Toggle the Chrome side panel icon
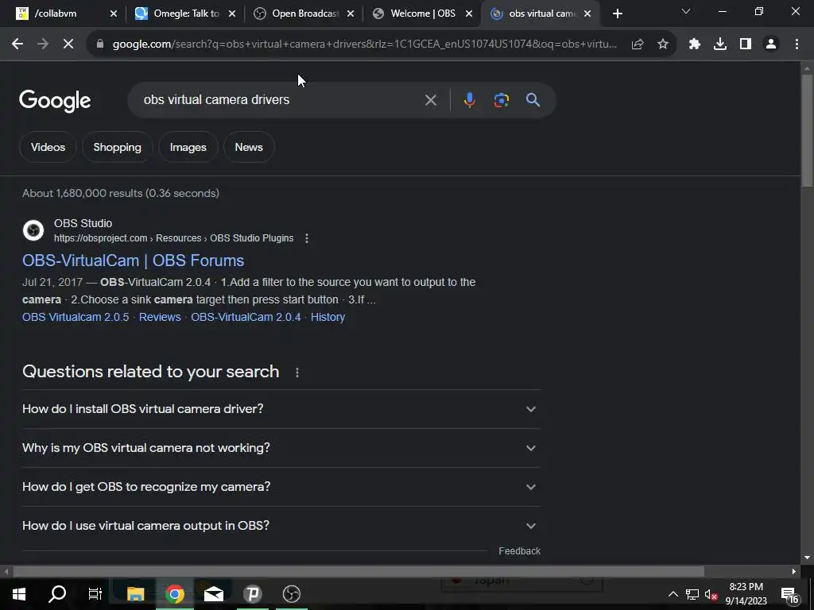Viewport: 814px width, 610px height. point(746,44)
